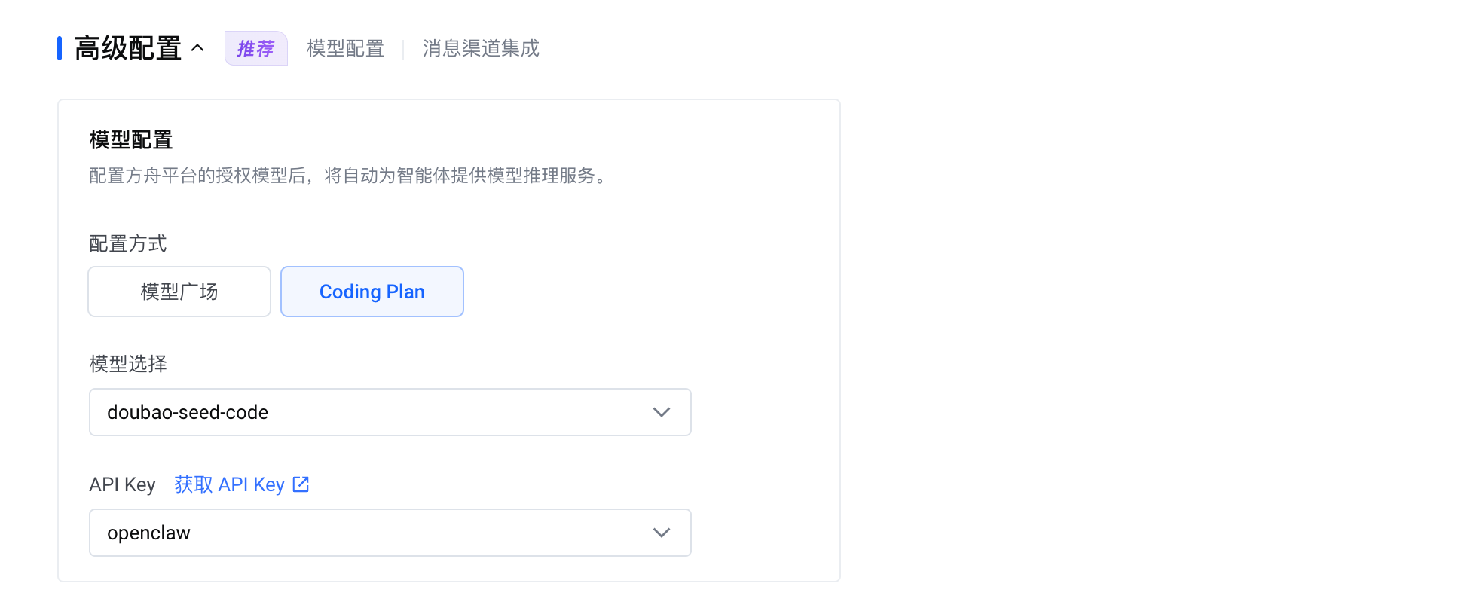The width and height of the screenshot is (1480, 602).
Task: Click the blue bar beside 高级配置
Action: (x=60, y=48)
